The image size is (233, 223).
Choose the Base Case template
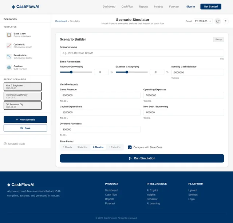click(x=25, y=35)
